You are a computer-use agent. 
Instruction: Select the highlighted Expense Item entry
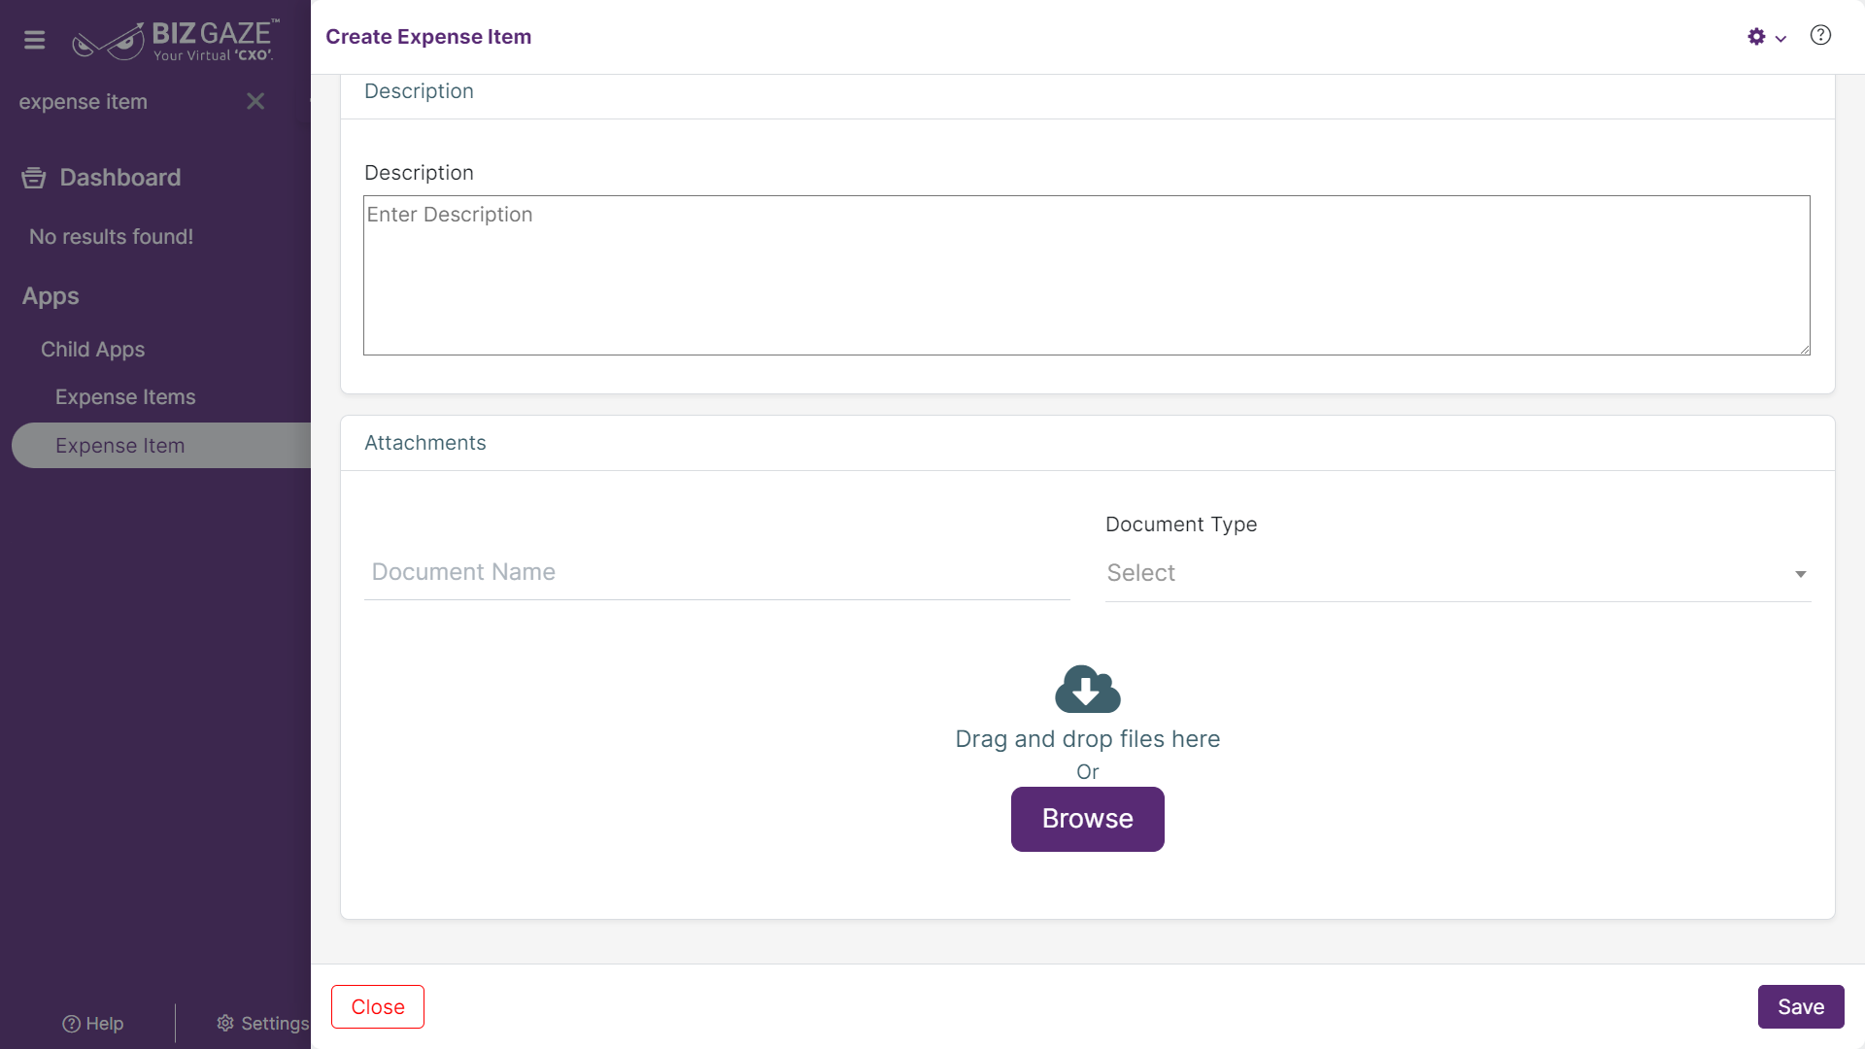pyautogui.click(x=161, y=446)
